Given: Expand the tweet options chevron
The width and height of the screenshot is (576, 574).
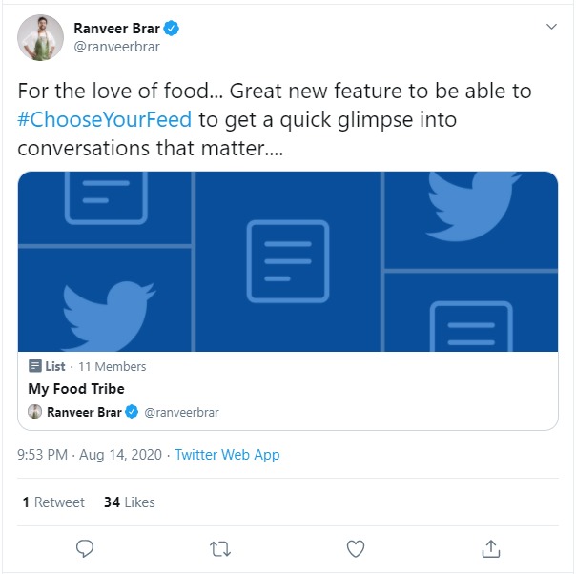Looking at the screenshot, I should coord(550,27).
